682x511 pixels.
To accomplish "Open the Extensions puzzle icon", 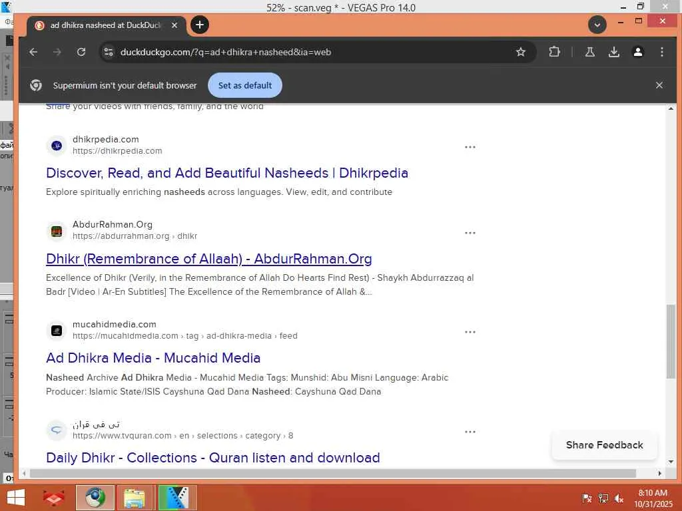I will tap(554, 52).
